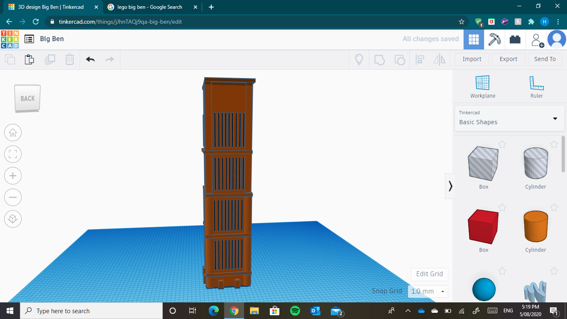Open the Snap Grid 1.0 mm dropdown
The image size is (567, 319).
click(428, 291)
